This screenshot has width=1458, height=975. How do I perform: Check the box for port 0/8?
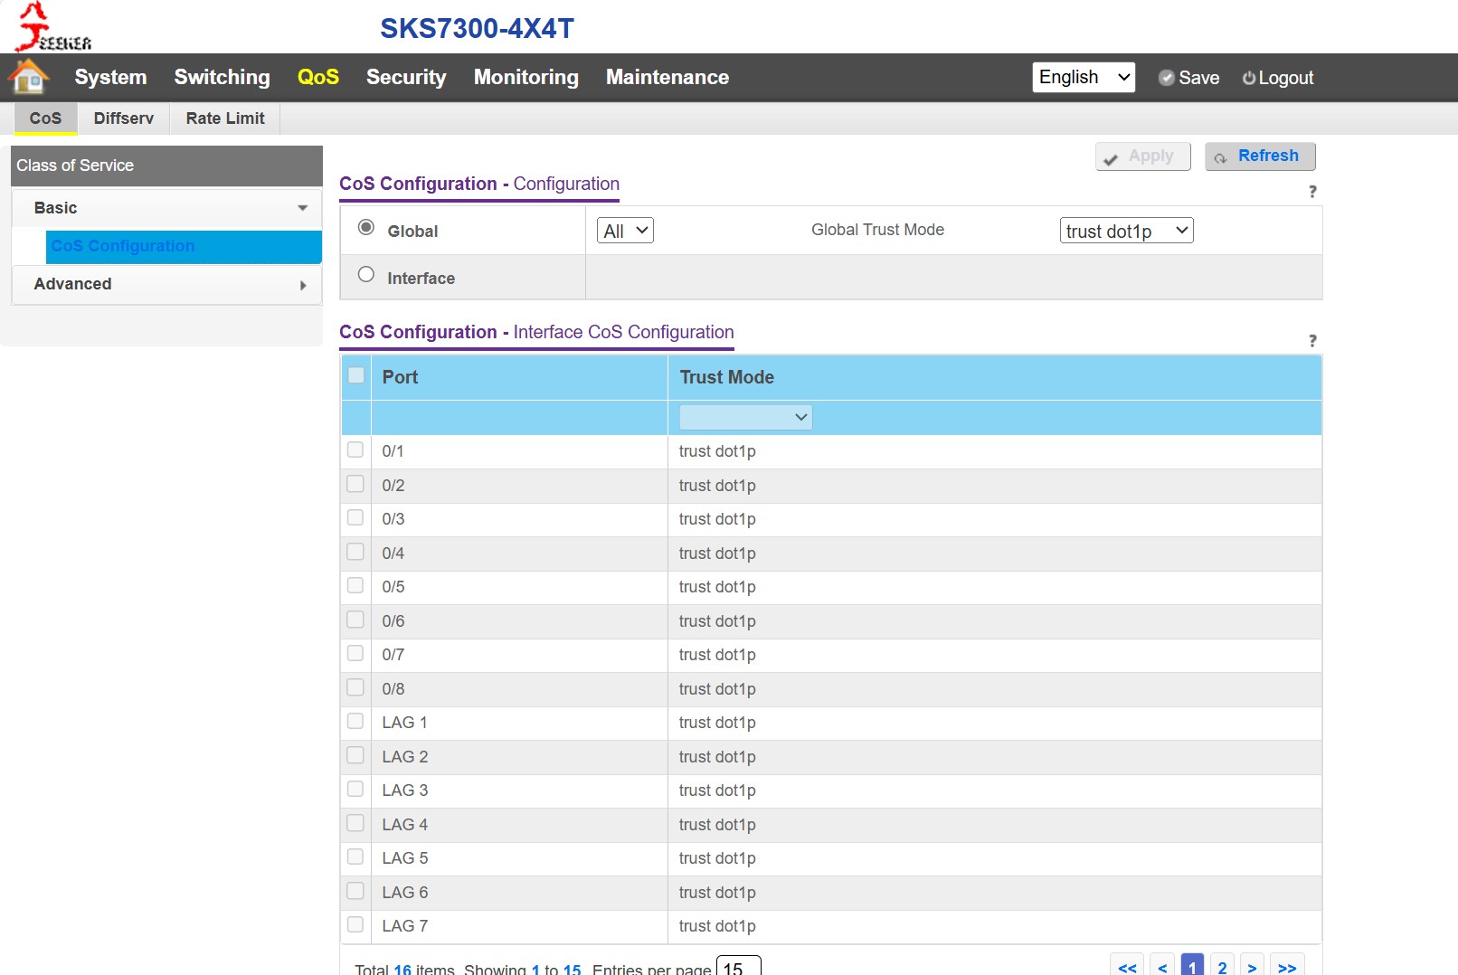pos(355,688)
